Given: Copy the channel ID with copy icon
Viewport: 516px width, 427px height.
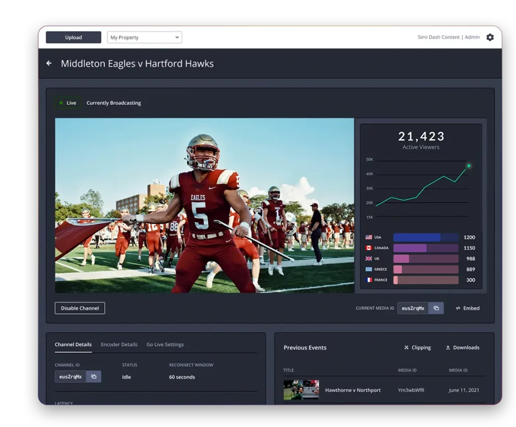Looking at the screenshot, I should pos(94,377).
